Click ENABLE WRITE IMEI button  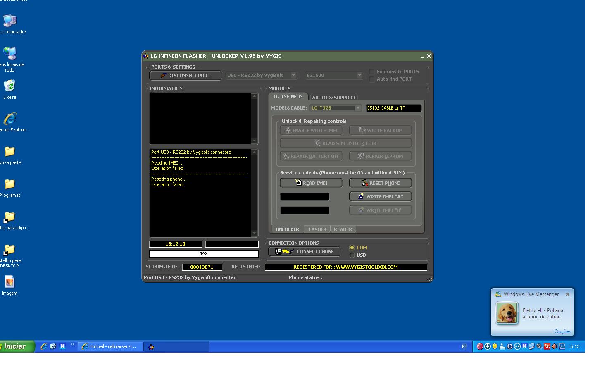point(311,131)
